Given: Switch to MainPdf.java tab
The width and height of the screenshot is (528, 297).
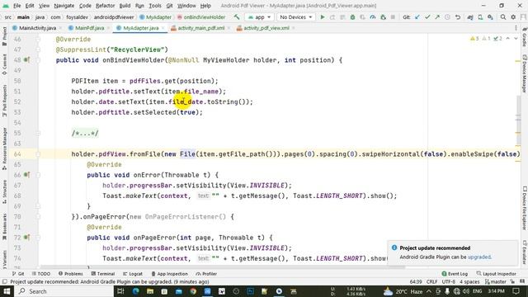Looking at the screenshot, I should (x=89, y=28).
